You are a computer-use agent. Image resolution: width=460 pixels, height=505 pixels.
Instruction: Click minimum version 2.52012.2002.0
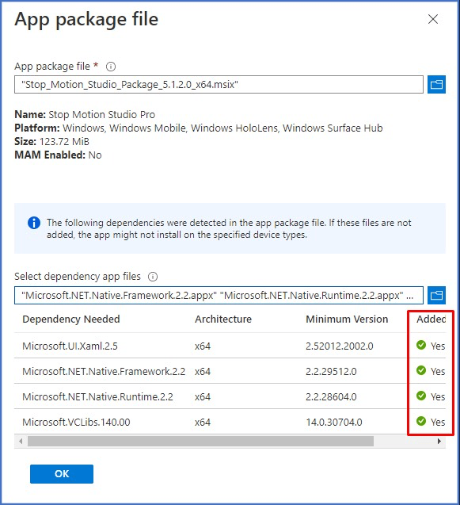340,346
